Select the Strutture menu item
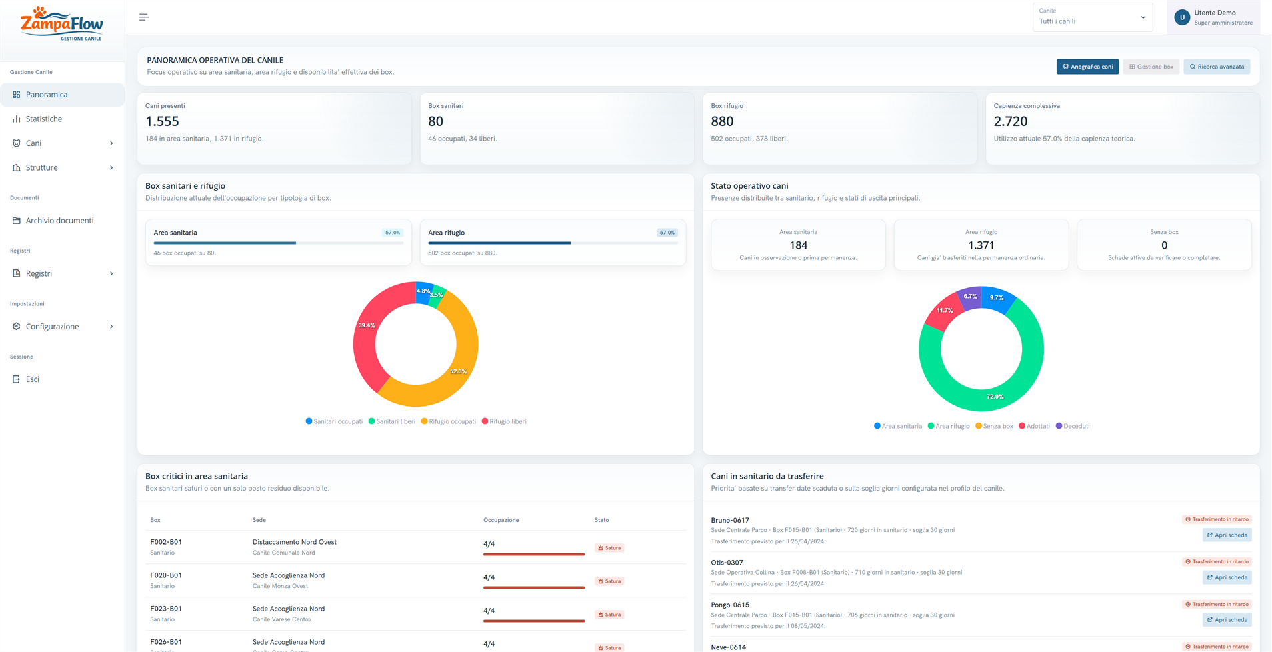Viewport: 1272px width, 652px height. [63, 167]
